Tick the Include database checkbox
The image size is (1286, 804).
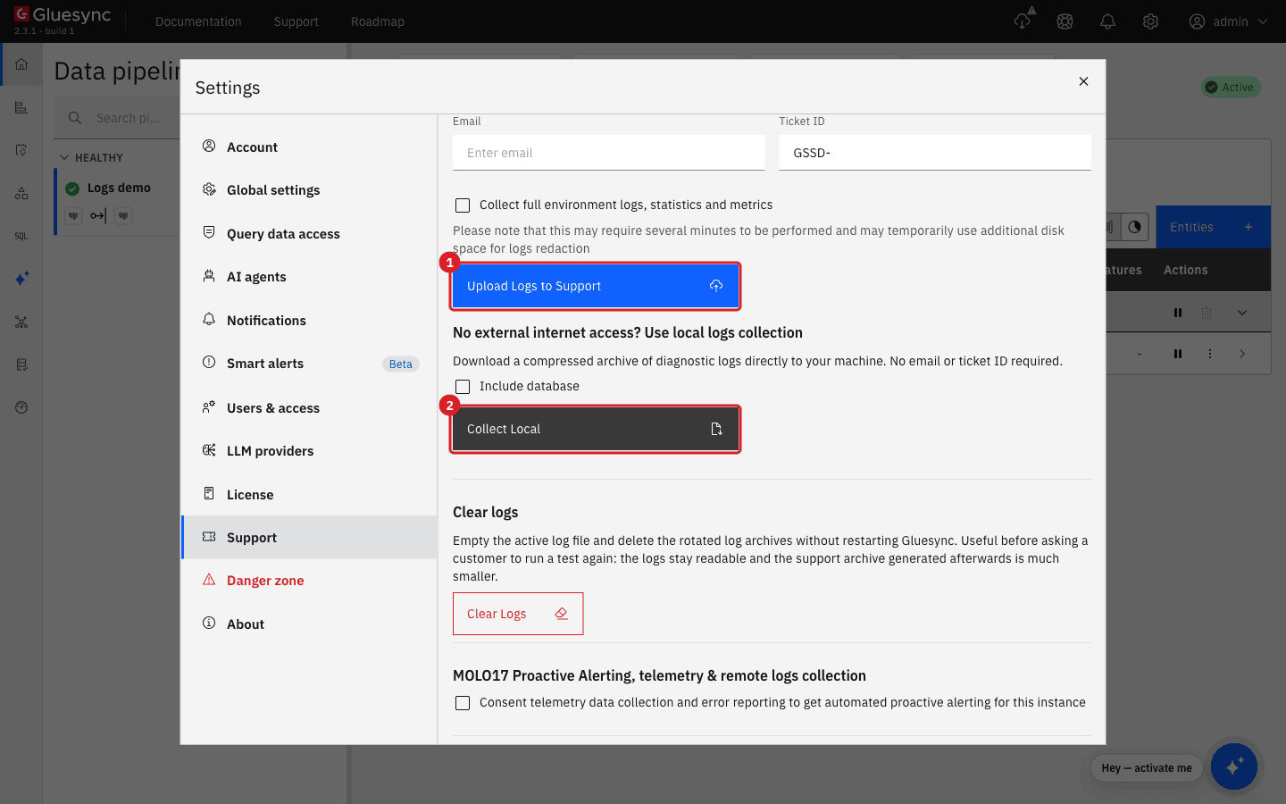pos(463,387)
